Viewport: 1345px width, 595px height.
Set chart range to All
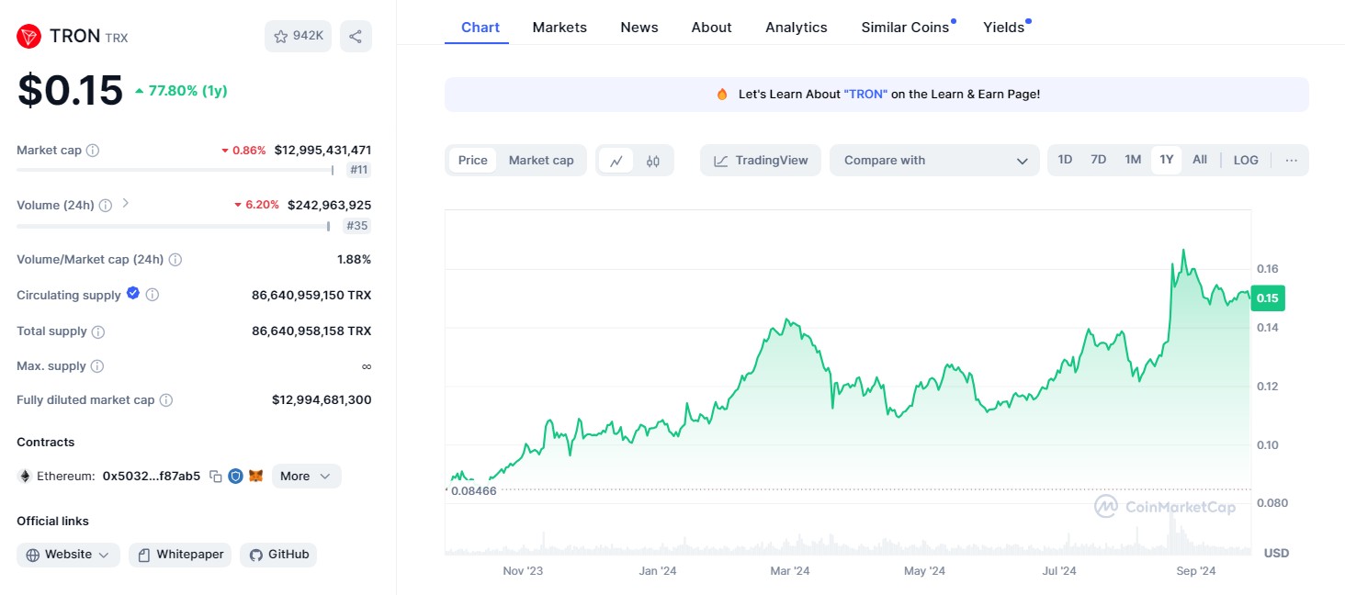(1200, 160)
